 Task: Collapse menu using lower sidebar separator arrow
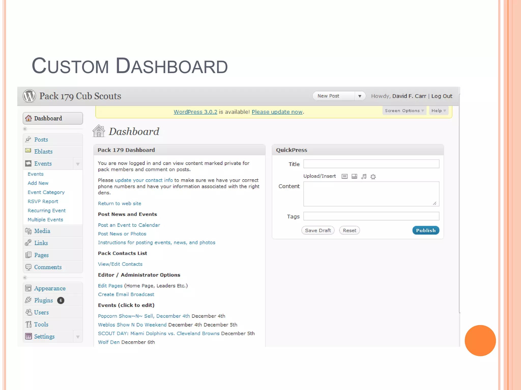25,278
